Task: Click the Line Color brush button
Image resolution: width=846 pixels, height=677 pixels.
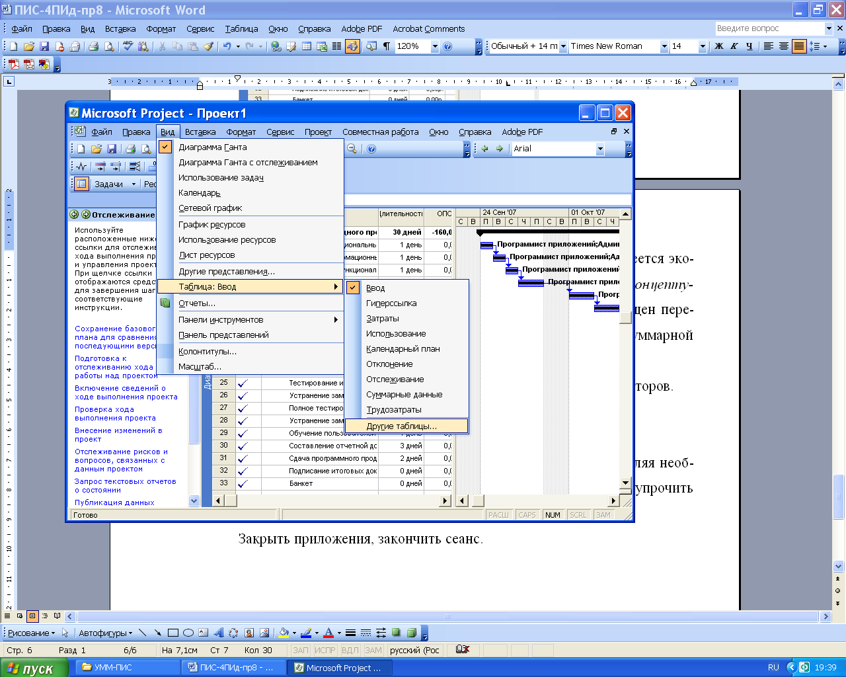Action: click(x=305, y=633)
